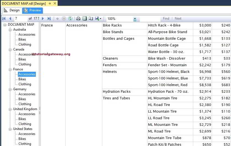The image size is (231, 146).
Task: Collapse the Germany tree node
Action: click(x=10, y=89)
